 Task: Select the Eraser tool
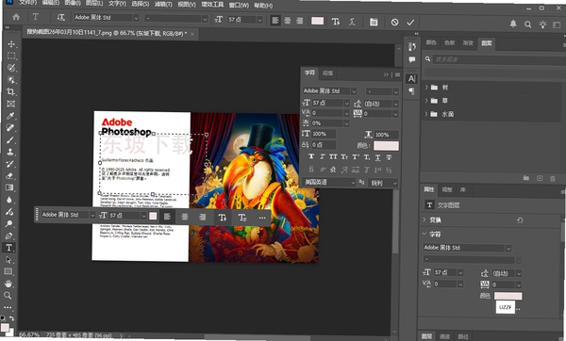pyautogui.click(x=9, y=175)
